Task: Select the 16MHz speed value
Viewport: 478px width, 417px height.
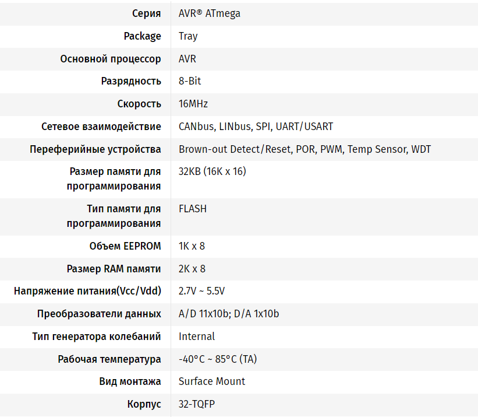Action: click(193, 104)
